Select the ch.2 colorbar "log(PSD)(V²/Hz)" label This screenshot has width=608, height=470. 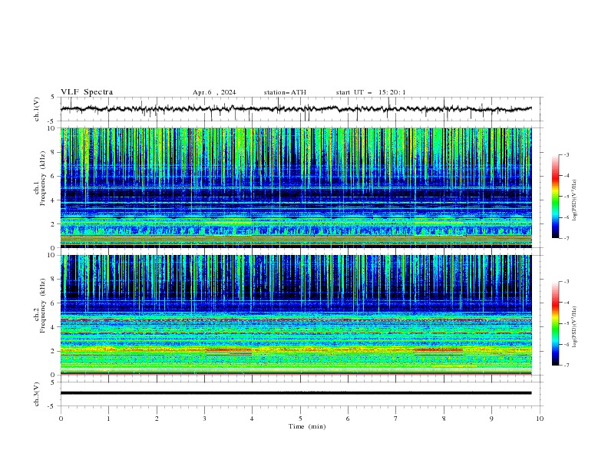[x=575, y=327]
